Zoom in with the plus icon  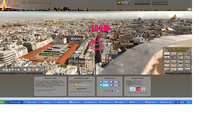click(x=19, y=70)
